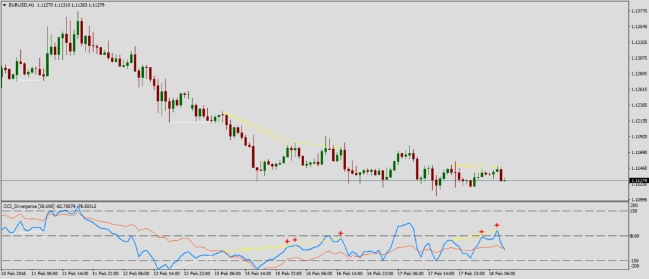649x279 pixels.
Task: Click the 17 Feb 22:00 time label
Action: [x=473, y=273]
